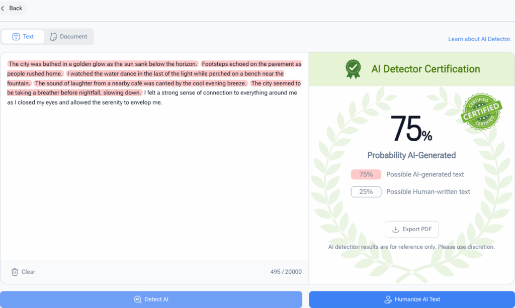
Task: Clear the entered text
Action: 23,272
